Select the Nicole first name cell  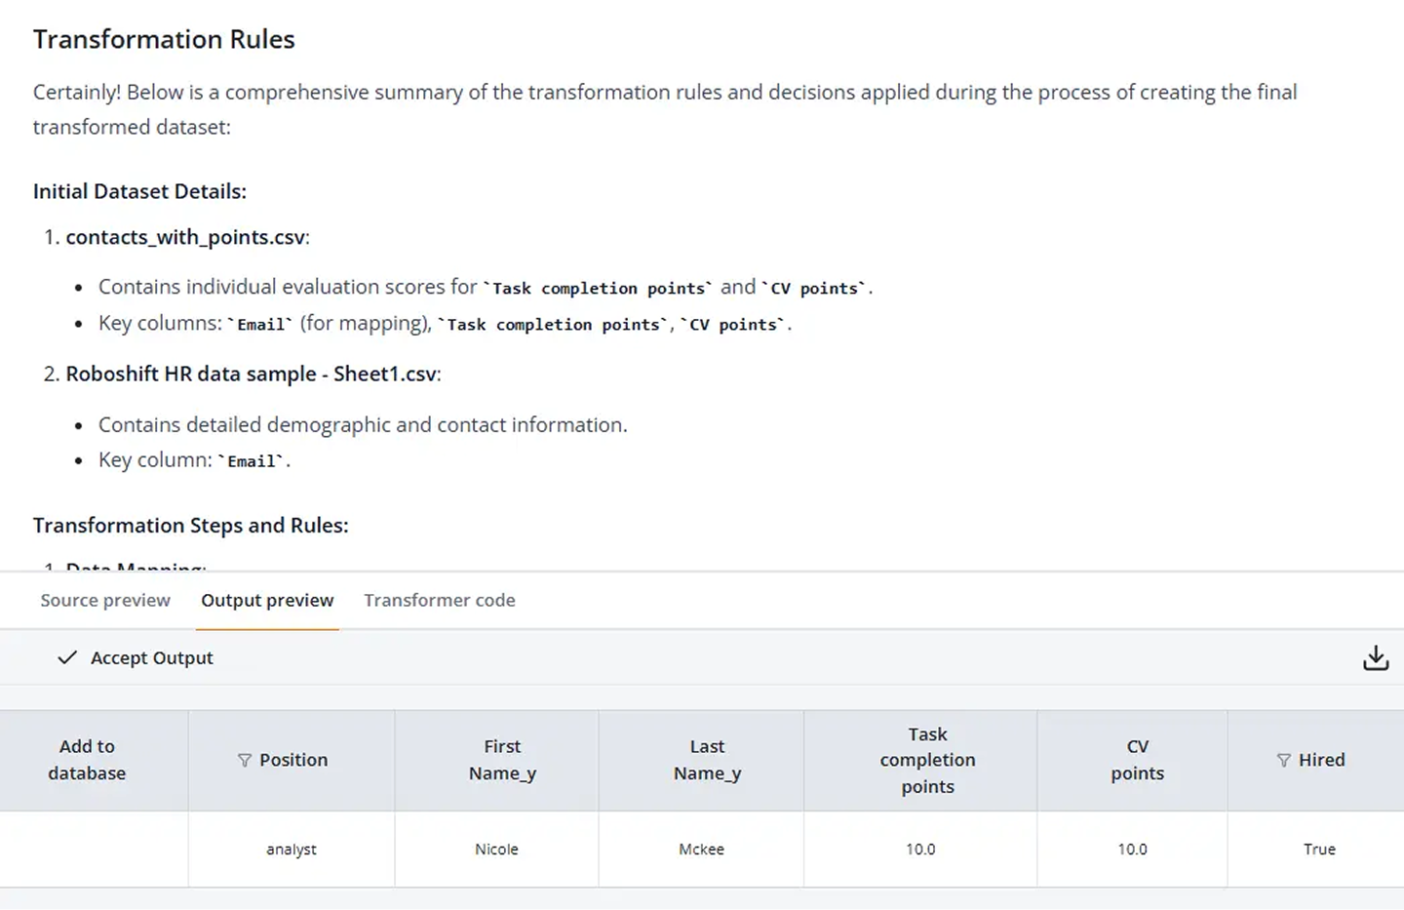coord(496,850)
